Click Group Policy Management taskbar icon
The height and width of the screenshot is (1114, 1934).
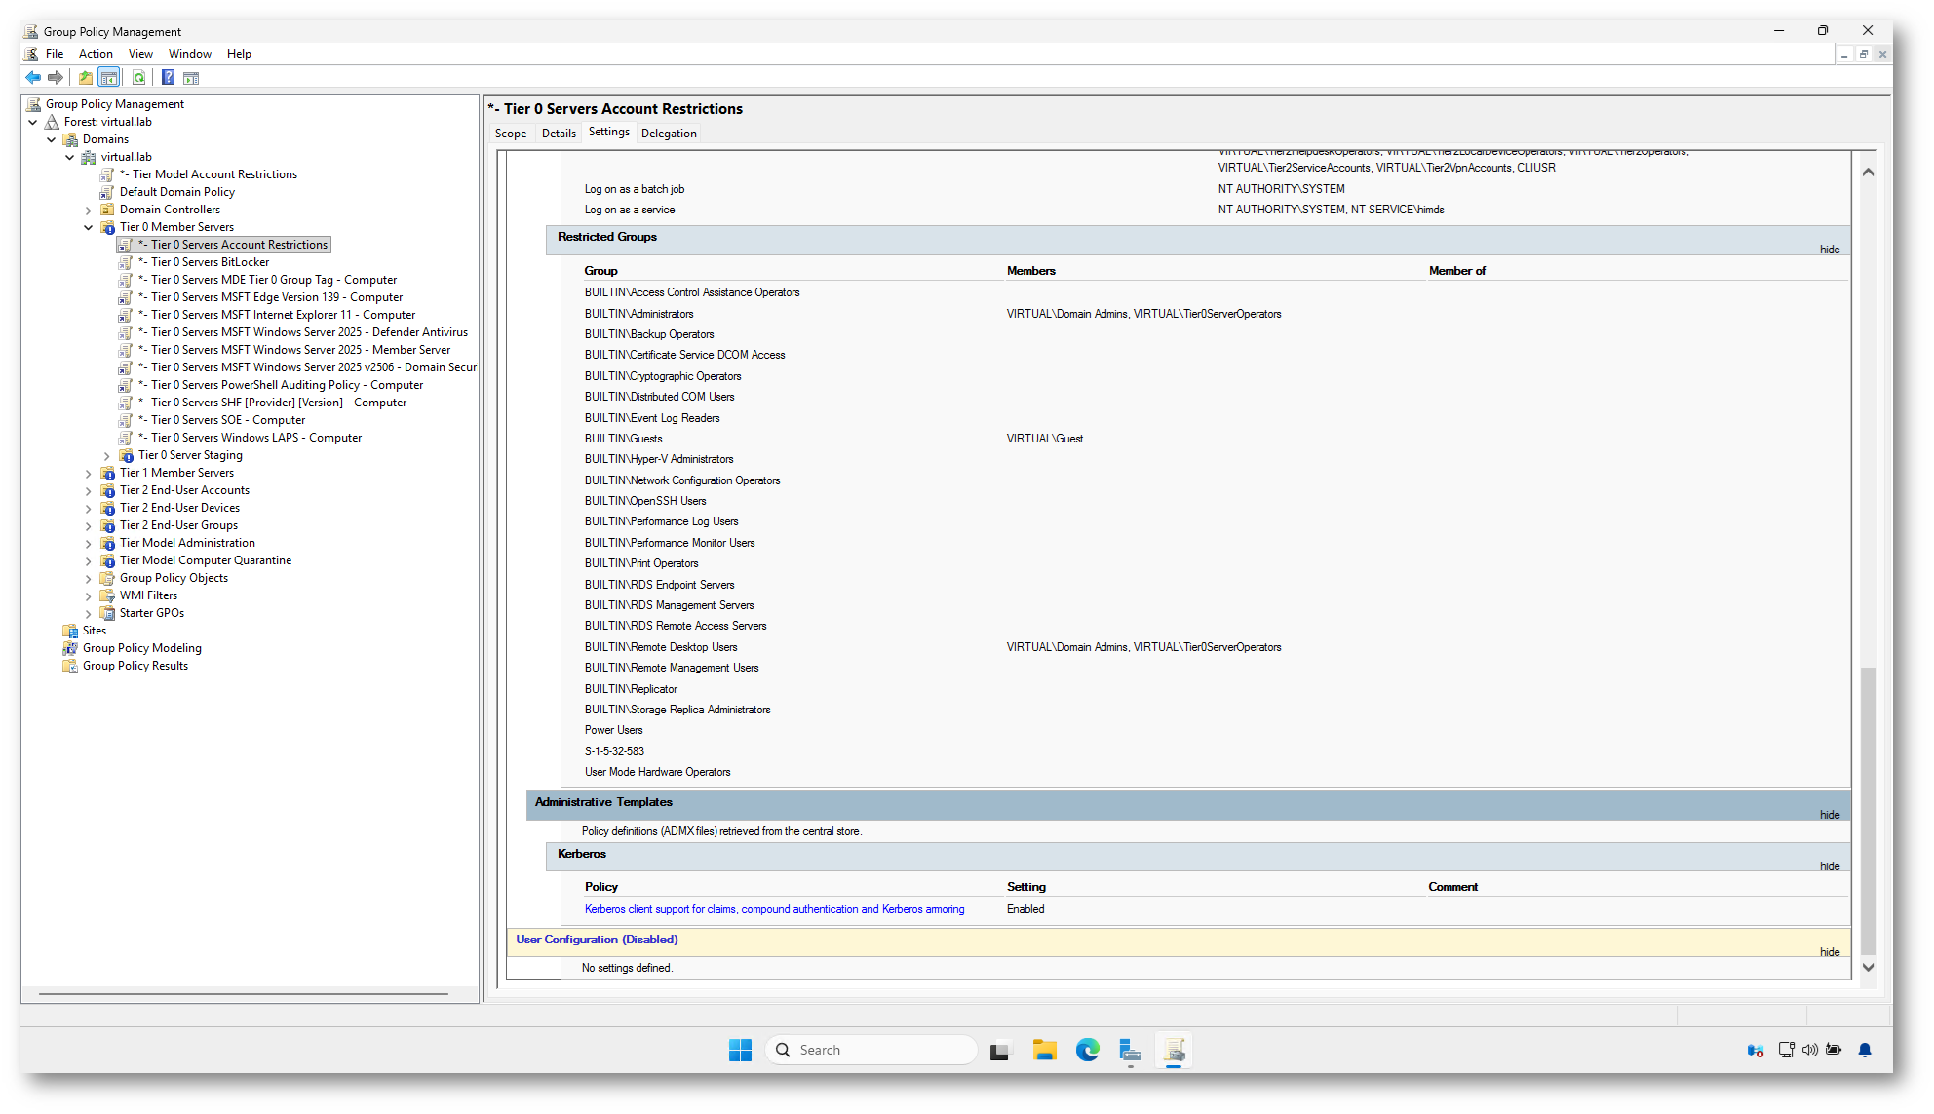(x=1174, y=1050)
